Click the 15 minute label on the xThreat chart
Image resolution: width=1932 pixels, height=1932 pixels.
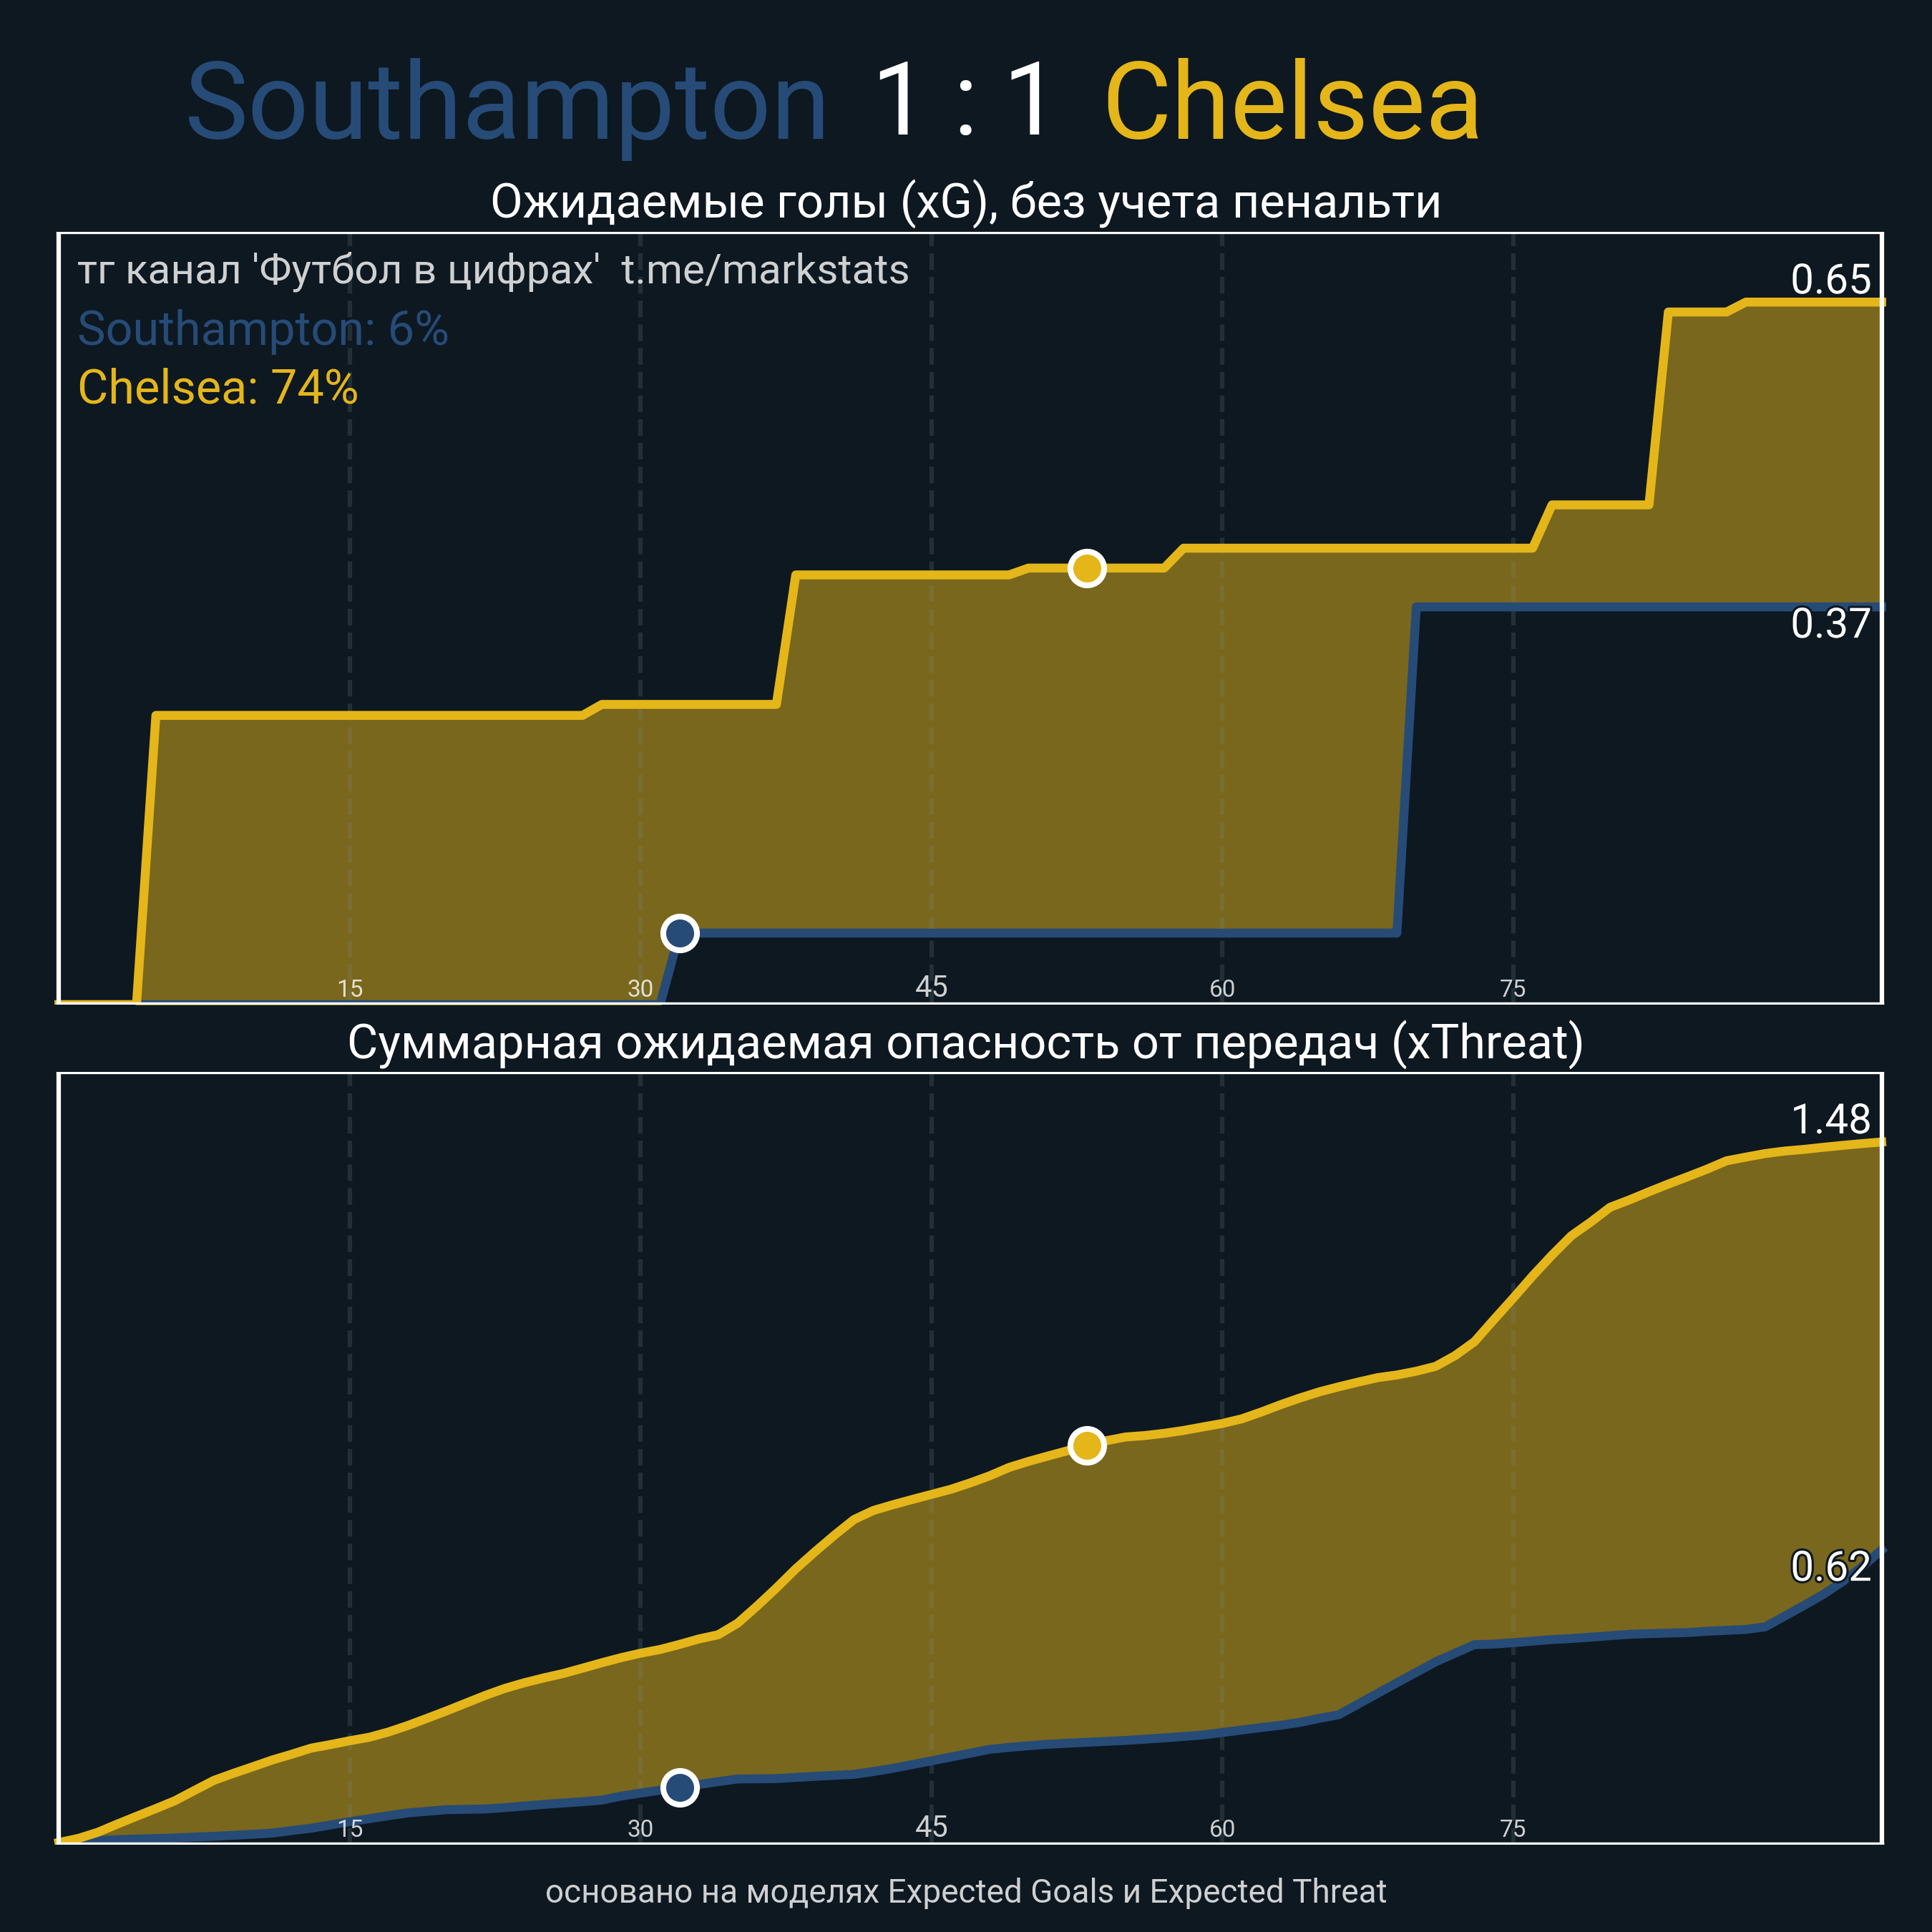pyautogui.click(x=350, y=1829)
